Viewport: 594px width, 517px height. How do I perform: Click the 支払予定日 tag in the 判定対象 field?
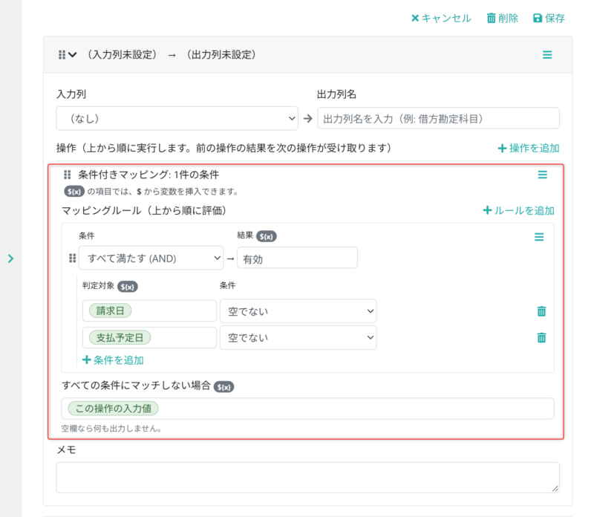120,338
